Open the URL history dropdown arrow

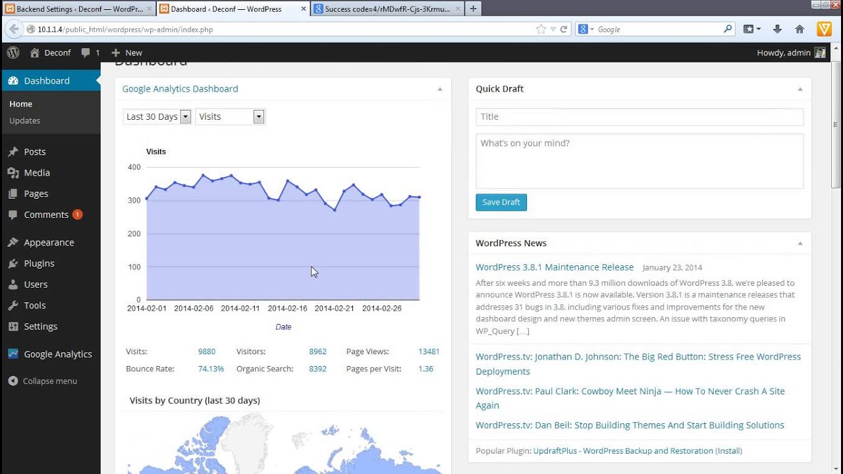pos(553,29)
